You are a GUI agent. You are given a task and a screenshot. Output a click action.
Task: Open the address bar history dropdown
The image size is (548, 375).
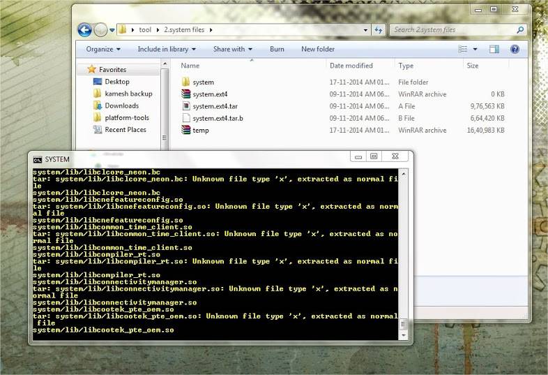365,30
